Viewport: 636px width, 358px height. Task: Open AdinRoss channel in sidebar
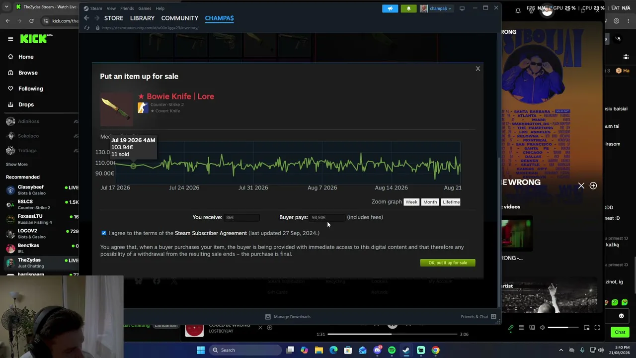tap(42, 121)
